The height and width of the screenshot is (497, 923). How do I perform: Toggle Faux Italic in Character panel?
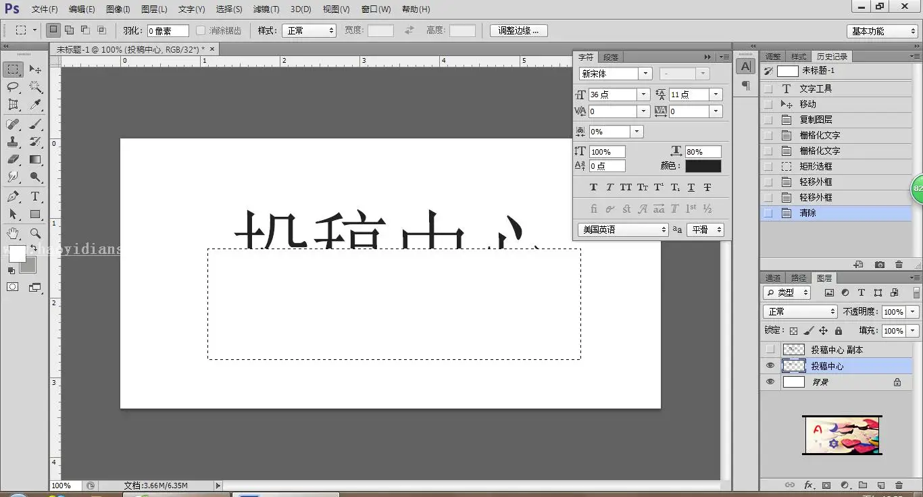coord(609,187)
